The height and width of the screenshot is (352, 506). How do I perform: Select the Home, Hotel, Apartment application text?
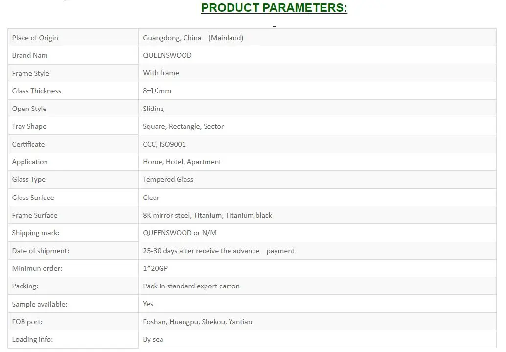[x=182, y=162]
